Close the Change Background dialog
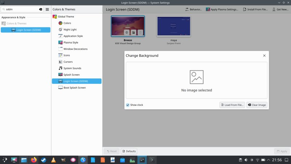 pyautogui.click(x=264, y=56)
